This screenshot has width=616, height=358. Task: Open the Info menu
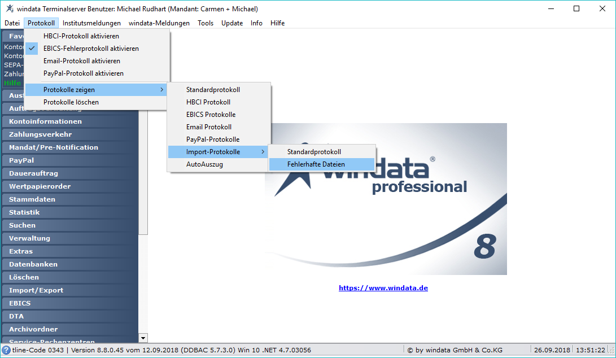[256, 23]
